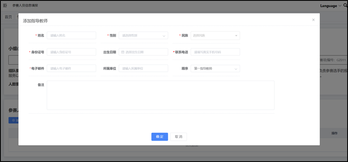Click the 操作 column header

click(x=334, y=133)
